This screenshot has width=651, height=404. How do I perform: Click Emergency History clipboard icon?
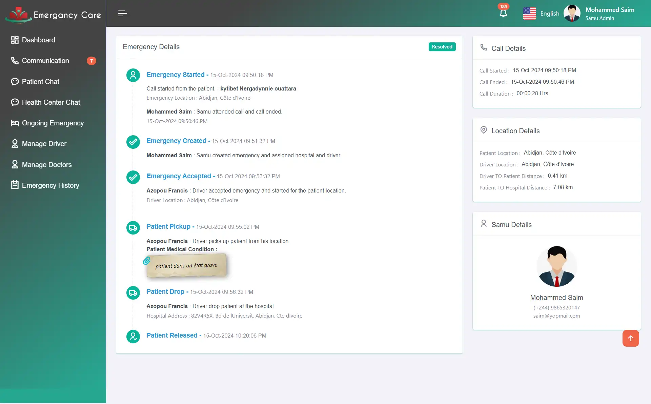15,185
